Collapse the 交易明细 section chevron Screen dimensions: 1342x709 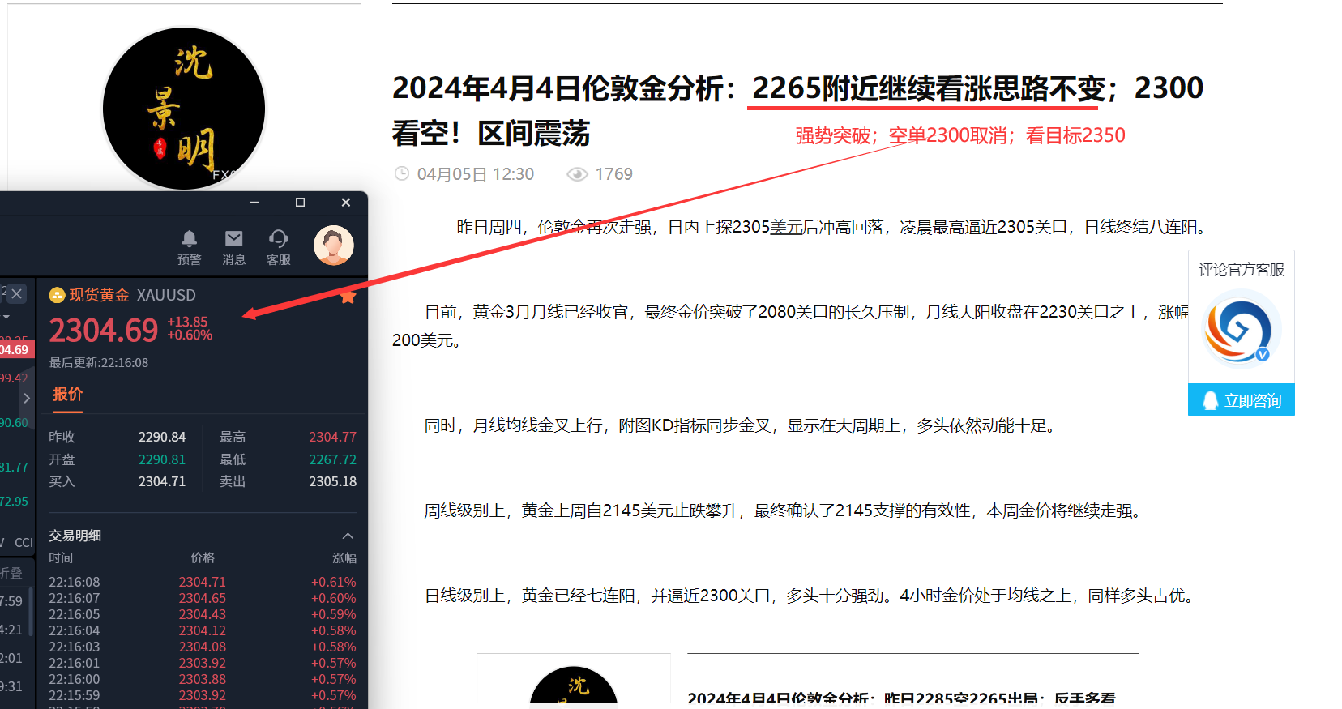coord(348,536)
